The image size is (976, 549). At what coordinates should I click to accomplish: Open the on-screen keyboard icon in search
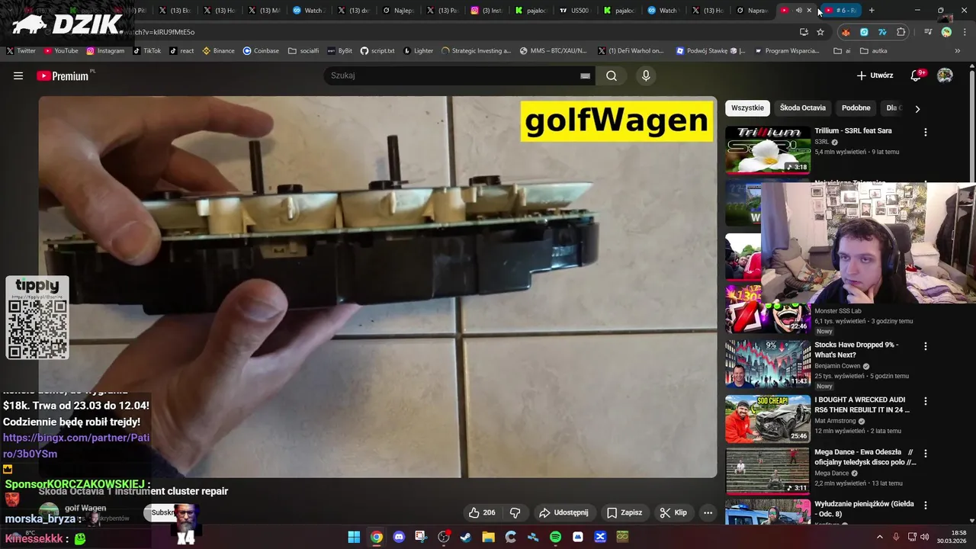585,75
